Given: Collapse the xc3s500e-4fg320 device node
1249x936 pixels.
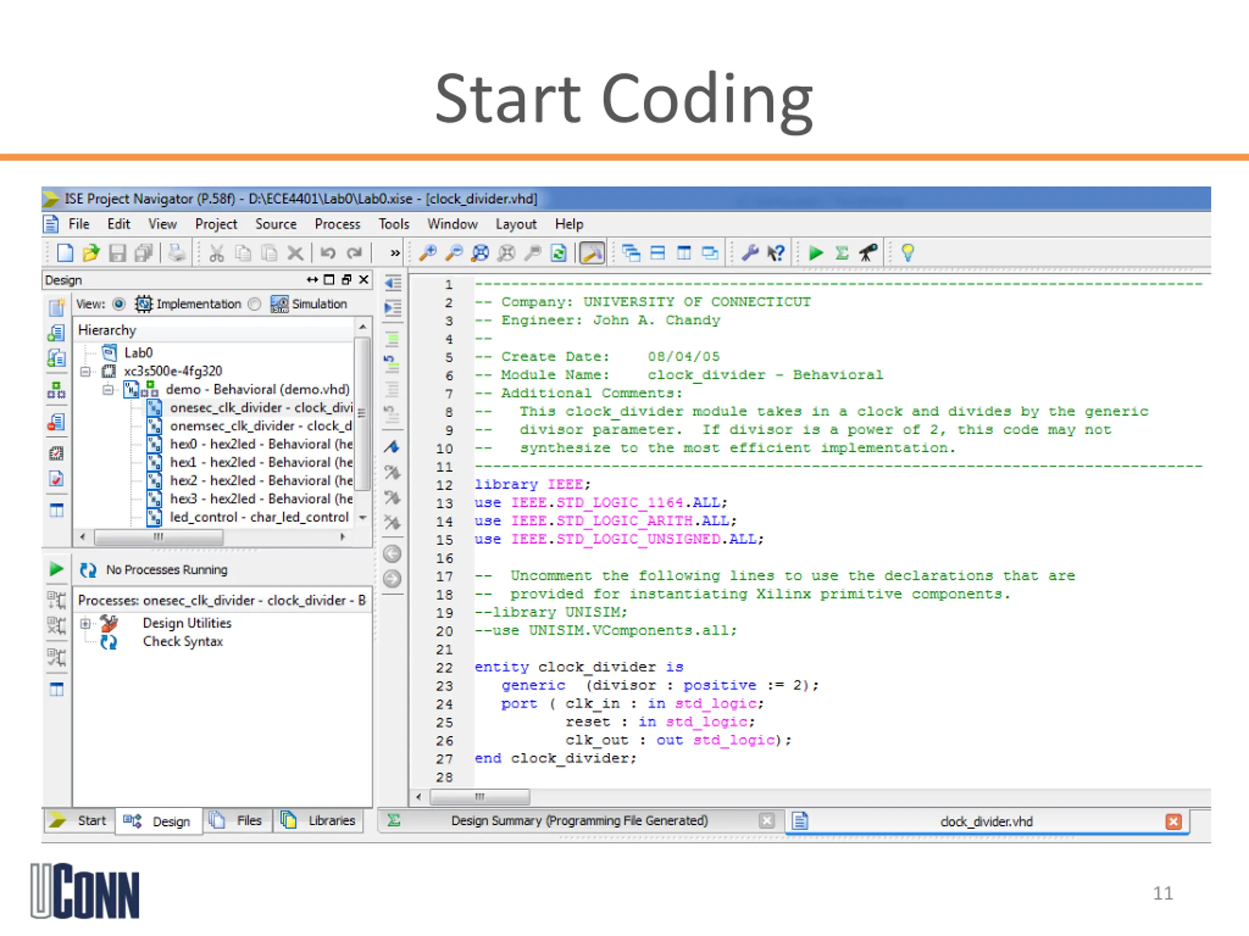Looking at the screenshot, I should pyautogui.click(x=85, y=371).
